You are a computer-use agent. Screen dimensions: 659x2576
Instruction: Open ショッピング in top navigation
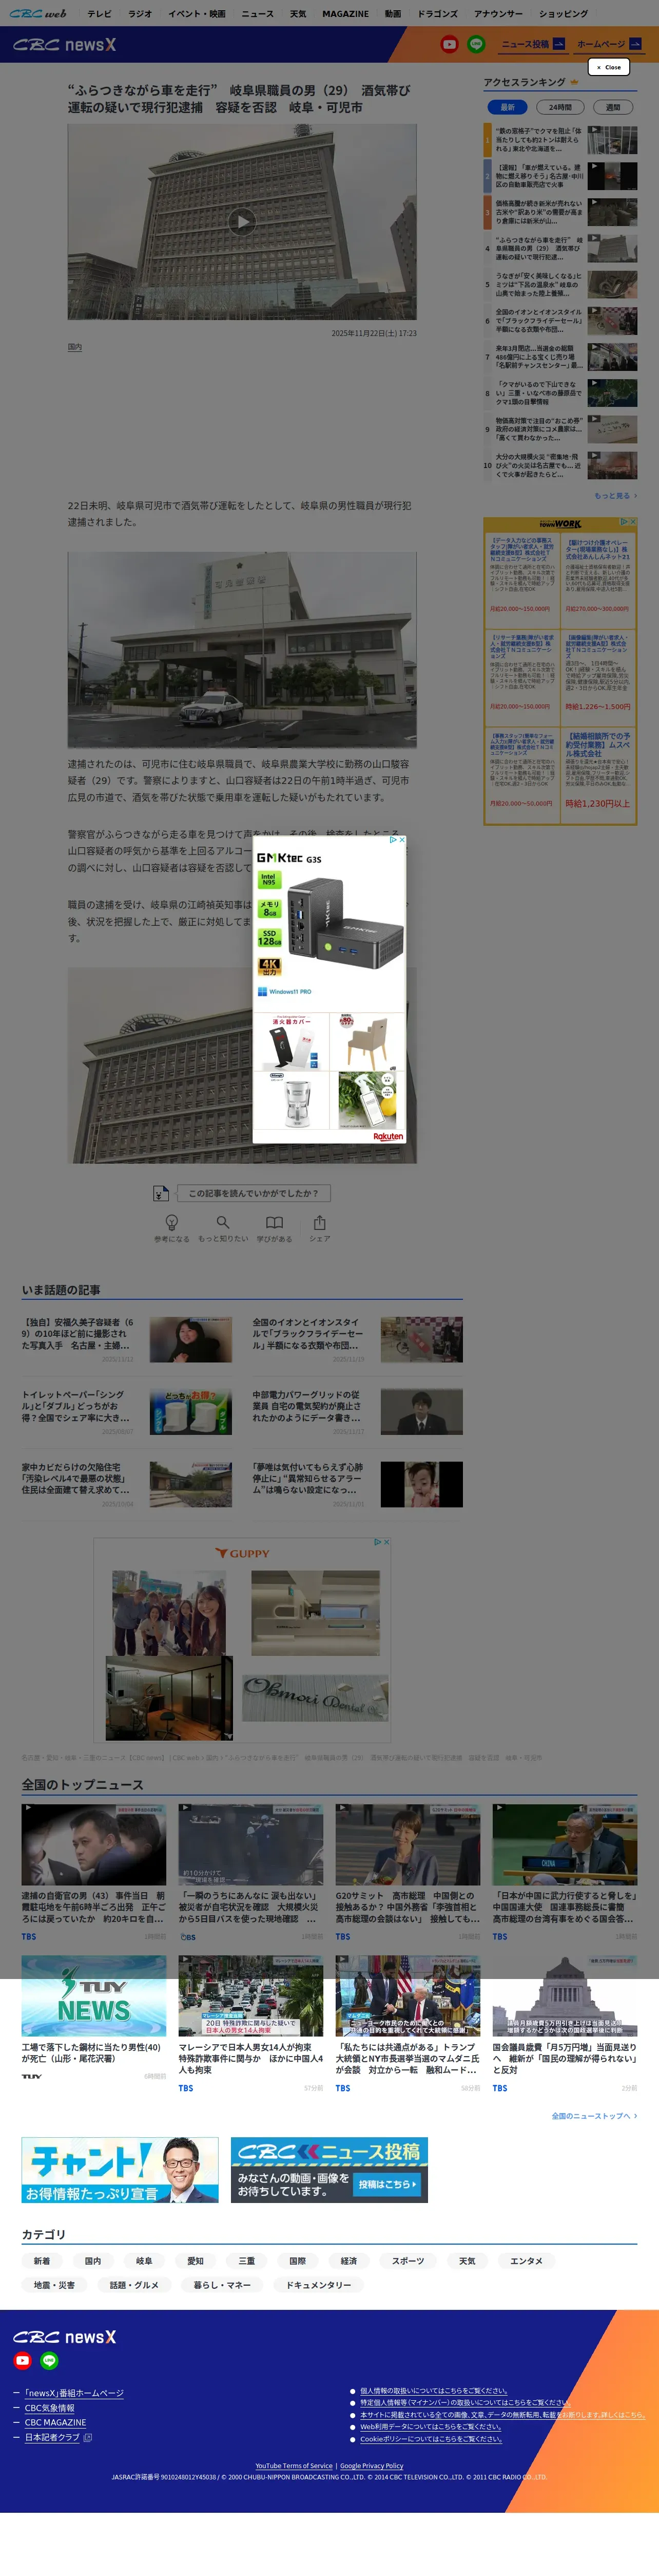click(563, 14)
